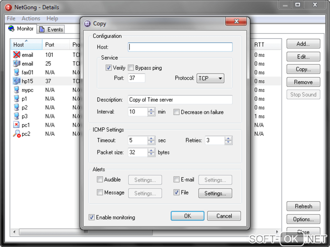Increase the Interval value
330x247 pixels.
click(151, 110)
